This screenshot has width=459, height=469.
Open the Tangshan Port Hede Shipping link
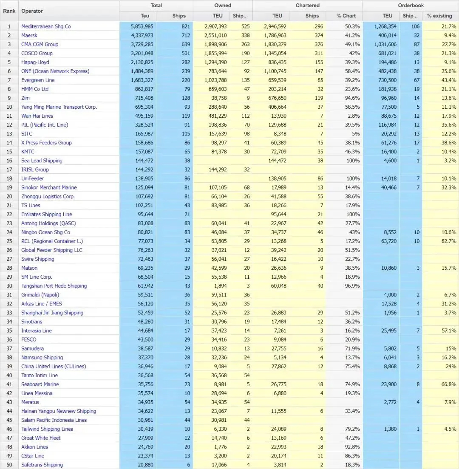[x=54, y=286]
